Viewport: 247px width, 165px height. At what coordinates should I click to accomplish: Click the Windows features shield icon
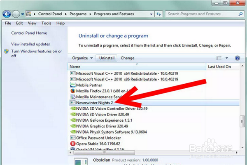coord(6,51)
